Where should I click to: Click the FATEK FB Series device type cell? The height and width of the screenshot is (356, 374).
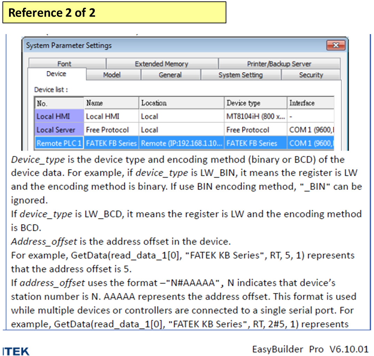coord(256,143)
